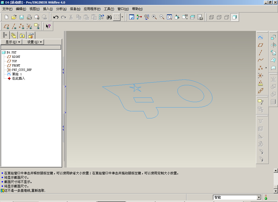Open Find tool with binoculars icon
Image resolution: width=278 pixels, height=202 pixels.
[x=109, y=17]
